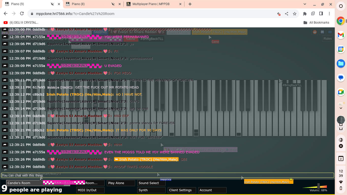Click the Account button

(212, 190)
